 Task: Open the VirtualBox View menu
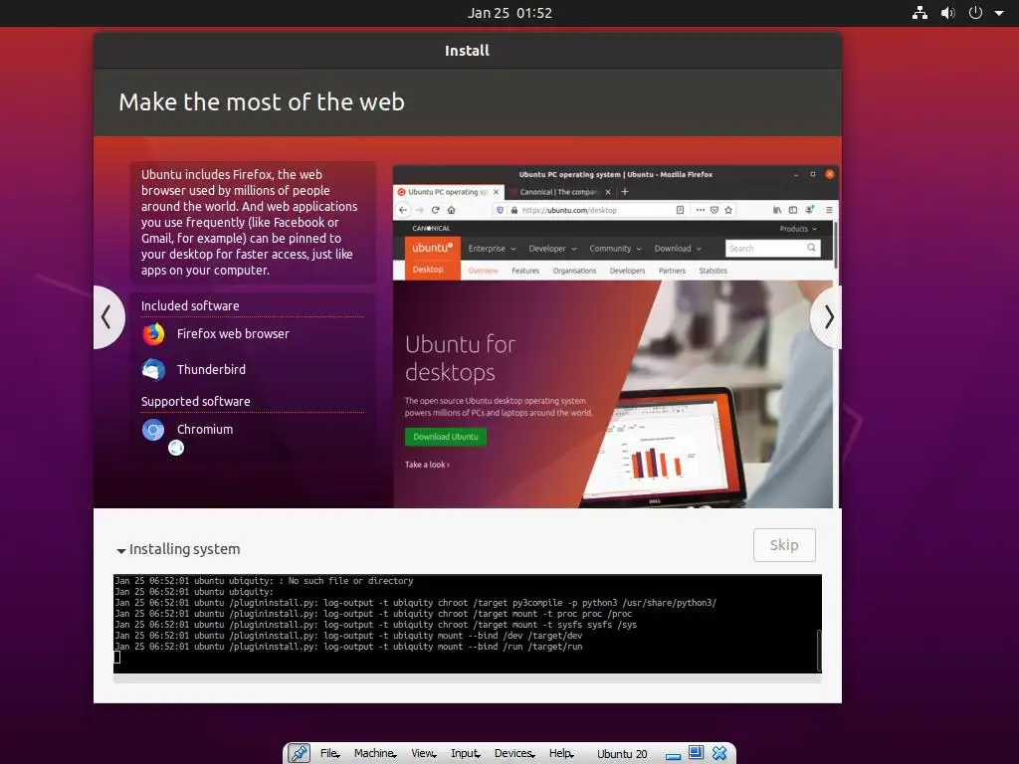(424, 753)
